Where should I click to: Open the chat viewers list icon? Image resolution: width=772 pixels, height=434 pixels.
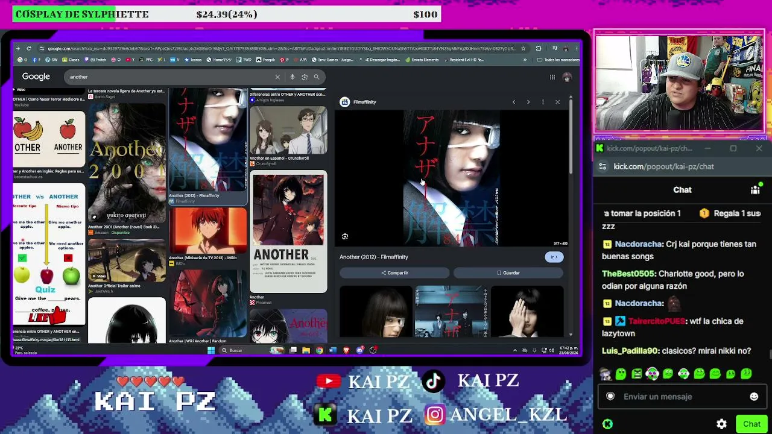click(x=755, y=190)
